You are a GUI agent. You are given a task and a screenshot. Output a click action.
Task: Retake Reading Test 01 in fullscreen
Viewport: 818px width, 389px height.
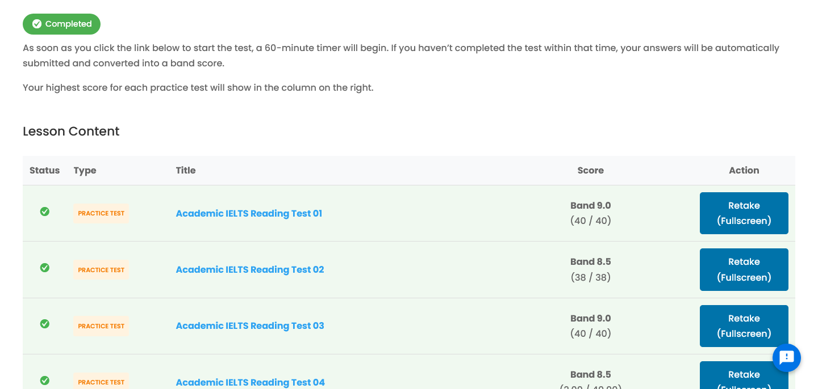point(744,213)
